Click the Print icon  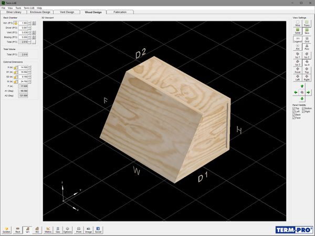[78, 229]
